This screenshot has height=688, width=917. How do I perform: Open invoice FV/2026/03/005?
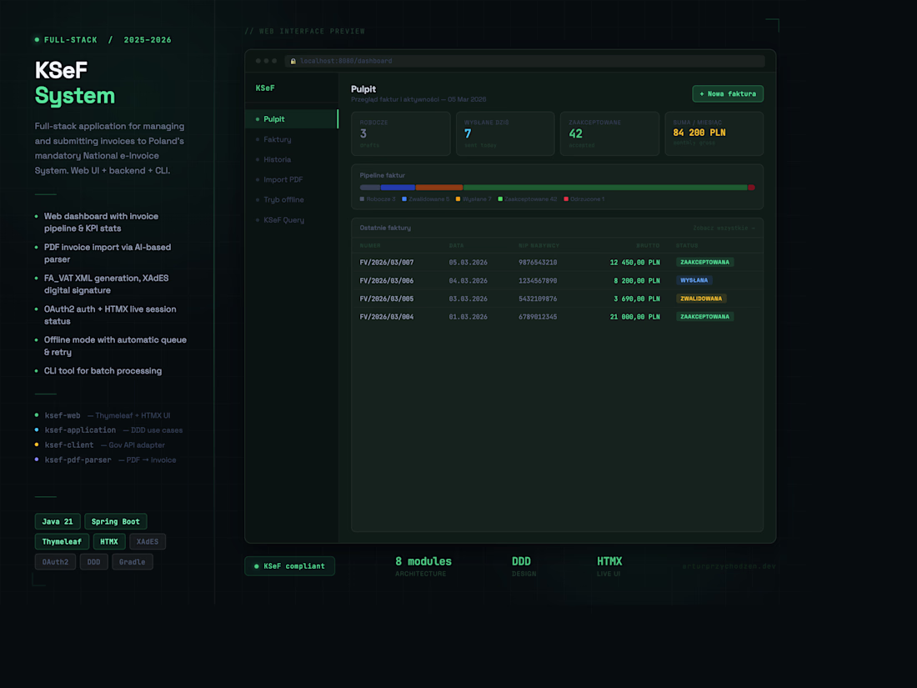coord(387,299)
